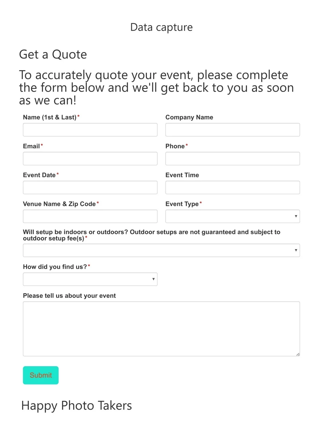Open the Event Type dropdown
Screen dimensions: 314x444
[232, 216]
